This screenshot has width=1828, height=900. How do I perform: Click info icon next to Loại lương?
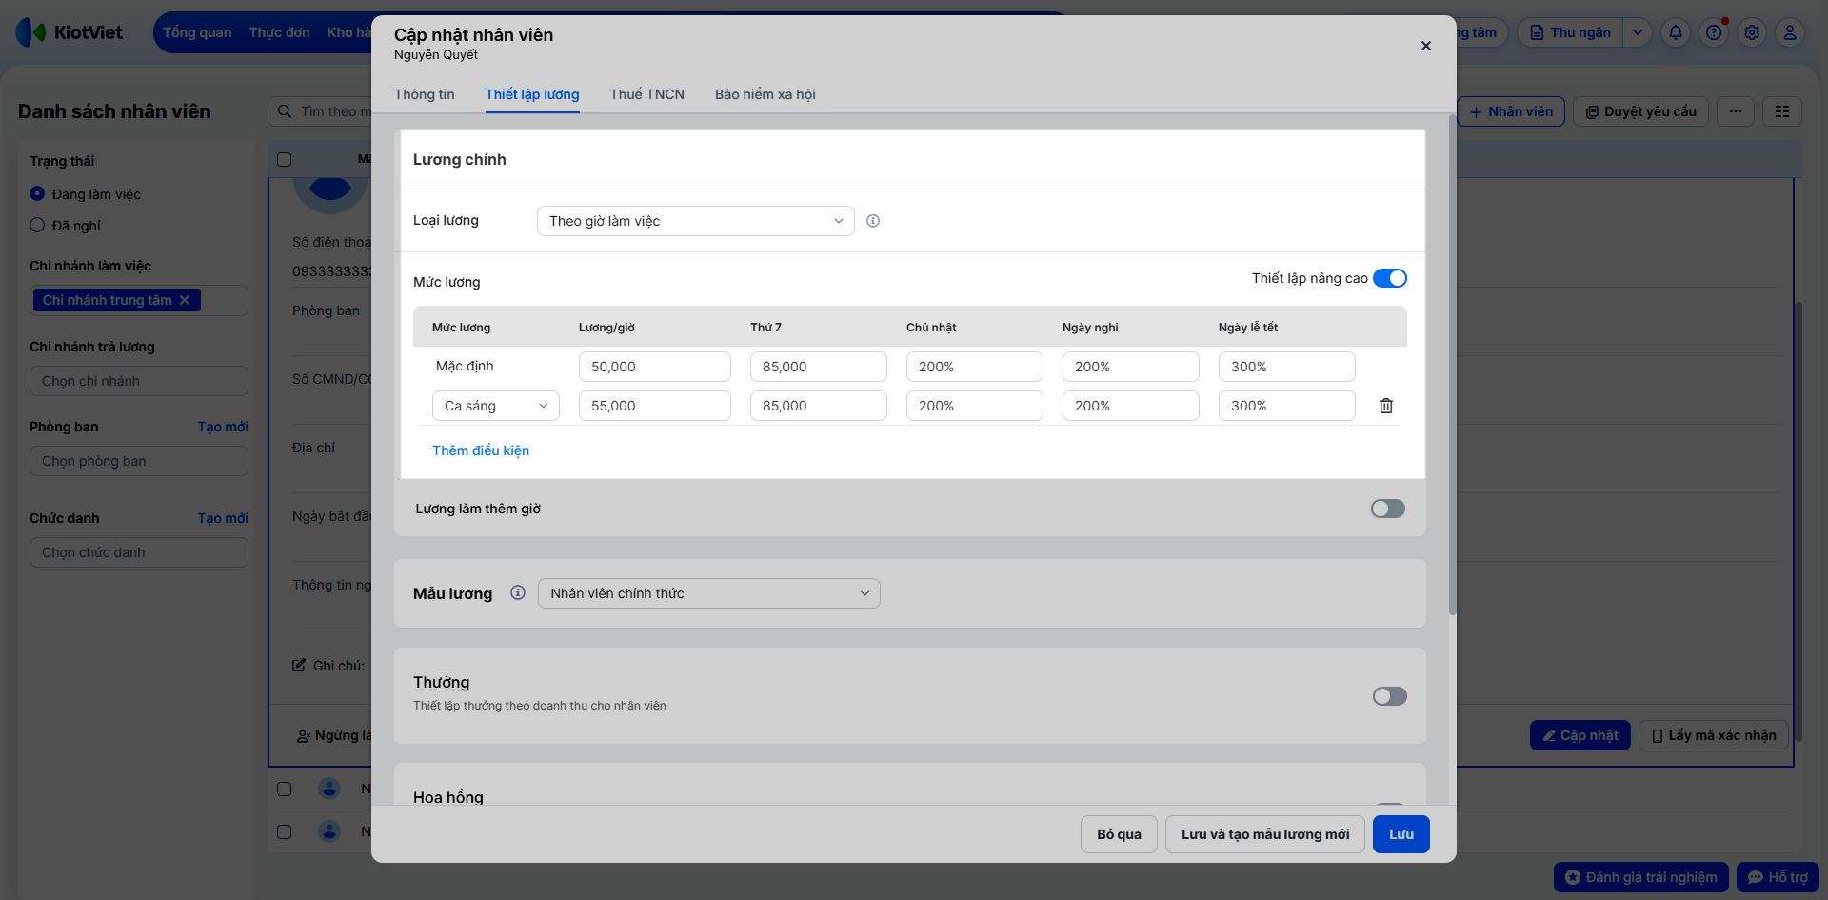point(873,221)
